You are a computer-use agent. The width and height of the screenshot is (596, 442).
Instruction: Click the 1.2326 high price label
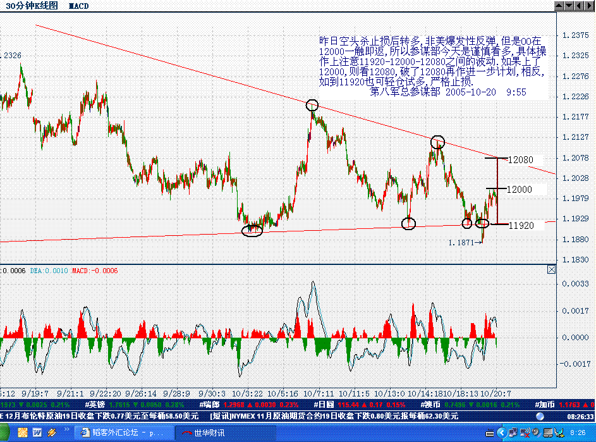[x=11, y=56]
